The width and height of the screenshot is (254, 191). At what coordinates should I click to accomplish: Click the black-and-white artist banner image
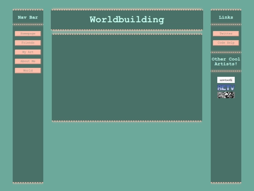(x=226, y=95)
